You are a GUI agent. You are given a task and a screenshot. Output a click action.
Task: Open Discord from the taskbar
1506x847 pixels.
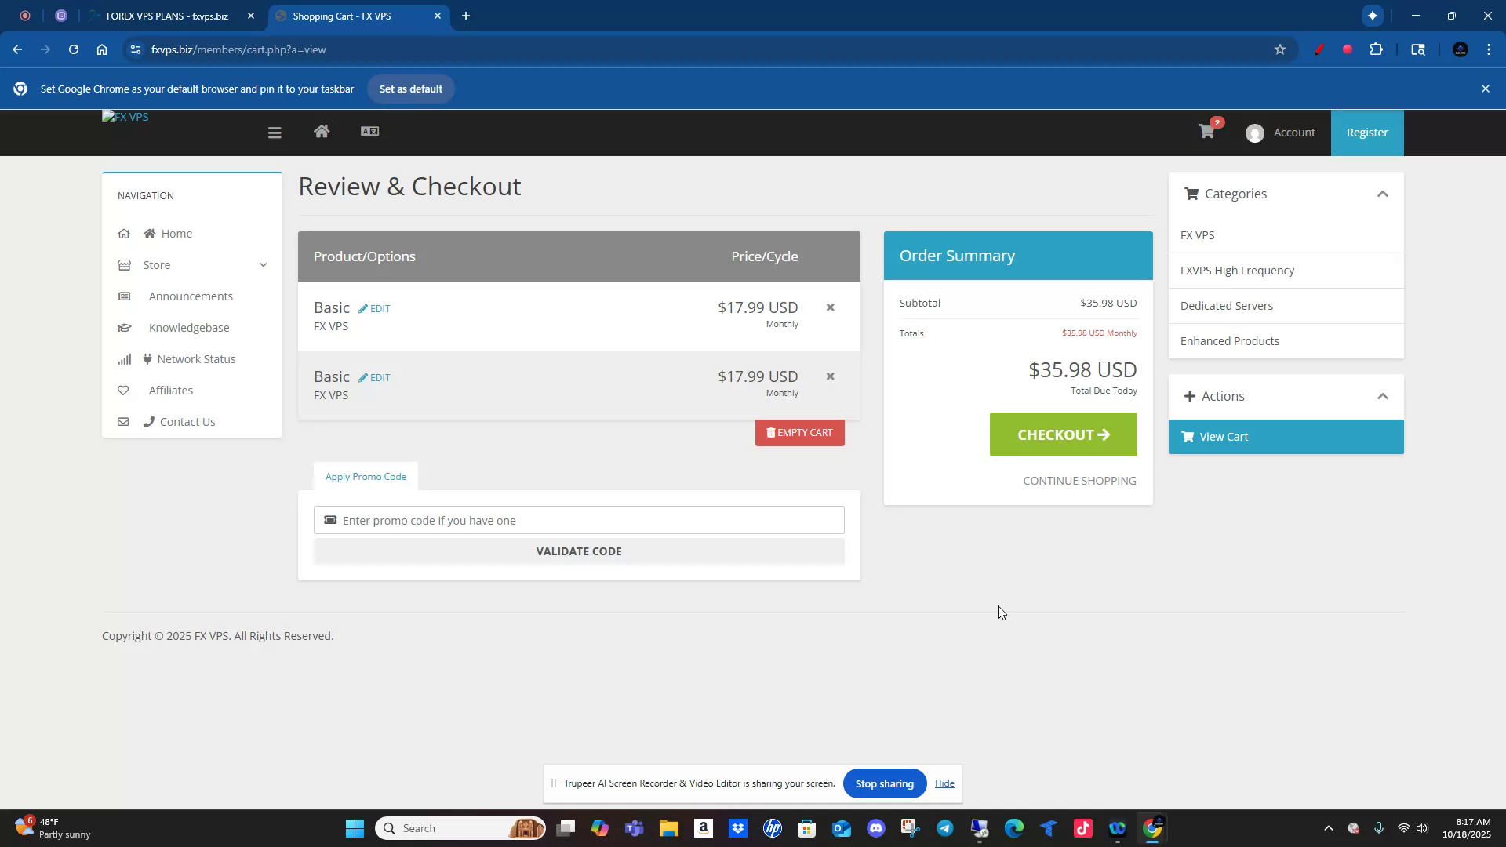[x=877, y=827]
